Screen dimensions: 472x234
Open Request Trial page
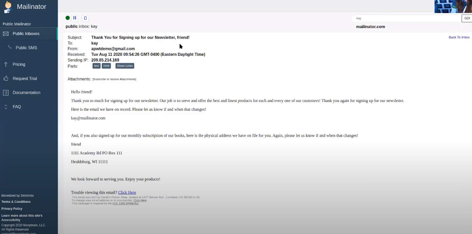coord(25,78)
